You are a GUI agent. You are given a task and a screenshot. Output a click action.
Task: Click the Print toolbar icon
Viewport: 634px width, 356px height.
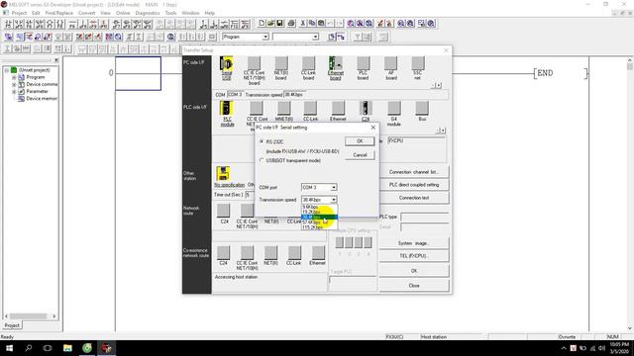(291, 24)
